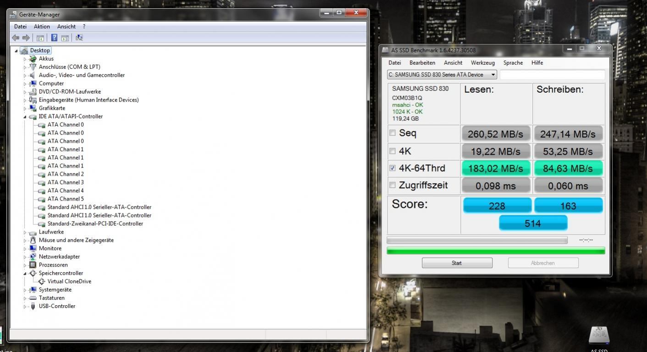The height and width of the screenshot is (352, 647).
Task: Click the empty text field beside drive dropdown
Action: tap(552, 75)
